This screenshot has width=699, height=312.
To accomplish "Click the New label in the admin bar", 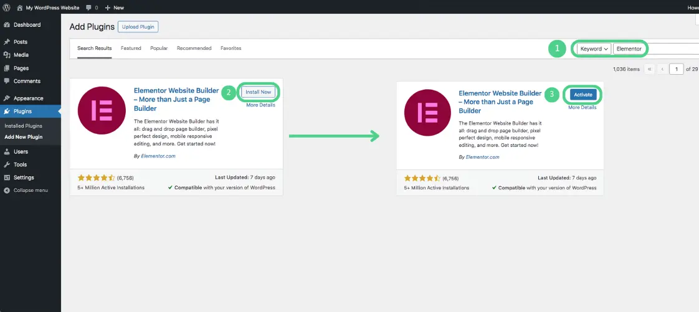I will (x=118, y=7).
